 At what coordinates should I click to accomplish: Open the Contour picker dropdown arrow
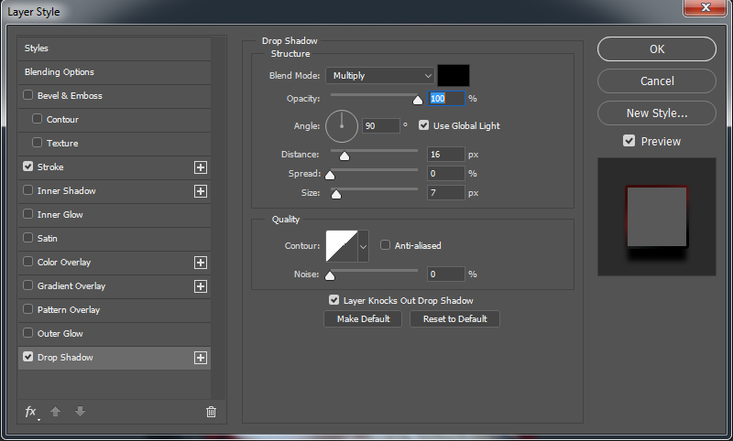[x=363, y=246]
